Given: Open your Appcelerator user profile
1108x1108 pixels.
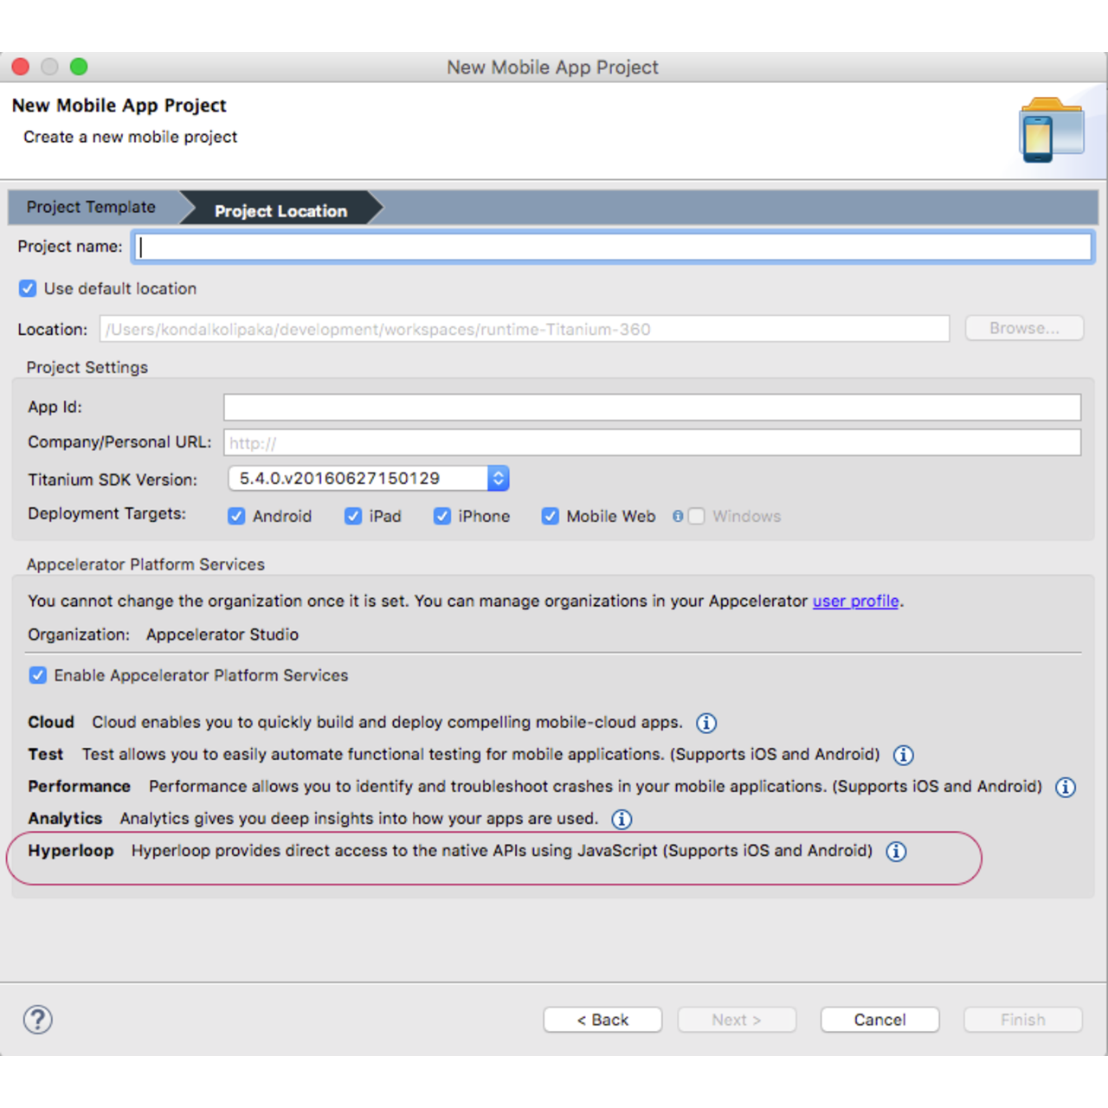Looking at the screenshot, I should pos(855,601).
